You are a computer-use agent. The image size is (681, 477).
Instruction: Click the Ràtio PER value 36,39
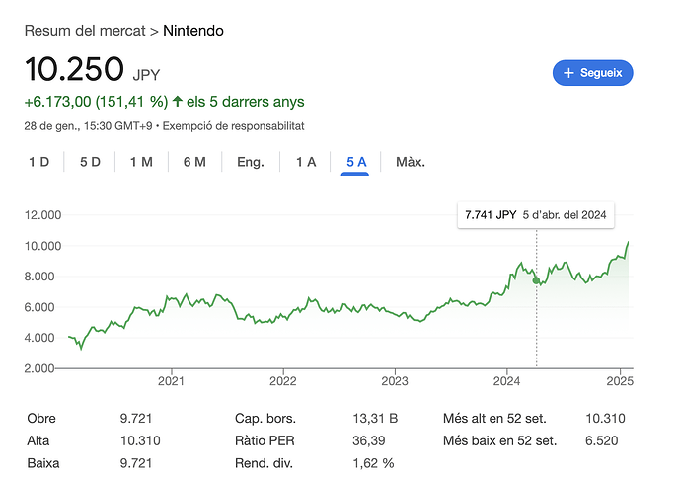[369, 440]
